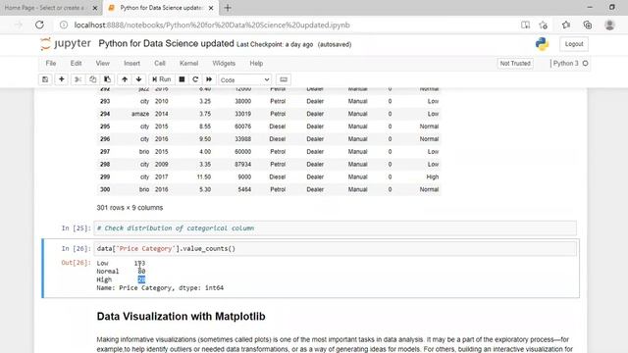Copy selected cells icon
628x353 pixels.
(92, 79)
